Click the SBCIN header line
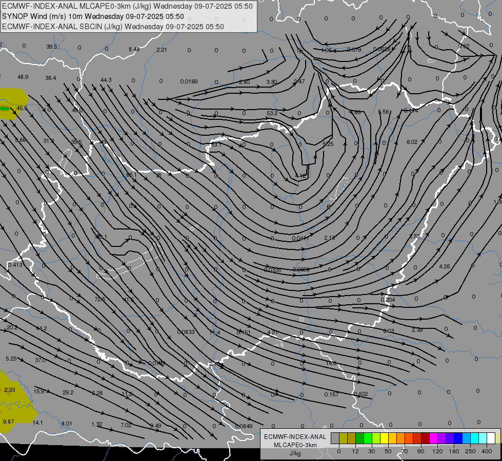This screenshot has width=502, height=461. [x=113, y=27]
